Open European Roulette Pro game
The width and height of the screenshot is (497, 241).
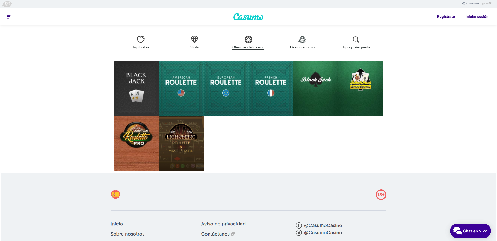point(136,143)
